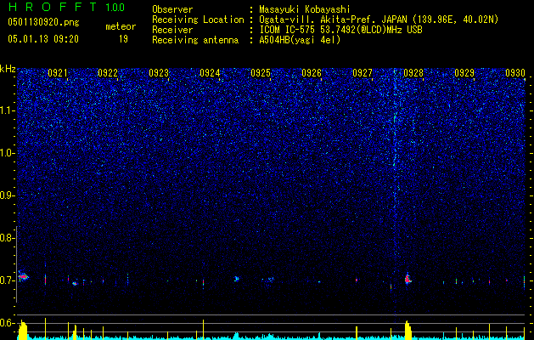
Task: Select the A504HB(yagi 4el) antenna text
Action: tap(300, 40)
